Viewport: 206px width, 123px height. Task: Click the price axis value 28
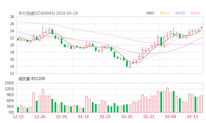tap(12, 17)
